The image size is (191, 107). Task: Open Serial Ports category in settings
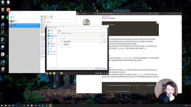pos(52,46)
